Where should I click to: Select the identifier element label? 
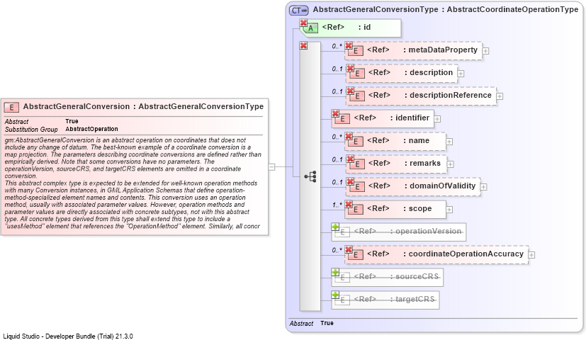point(412,118)
